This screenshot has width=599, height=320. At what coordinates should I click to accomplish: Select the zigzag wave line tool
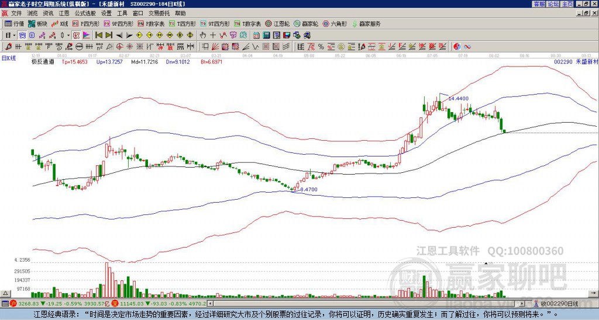(256, 47)
